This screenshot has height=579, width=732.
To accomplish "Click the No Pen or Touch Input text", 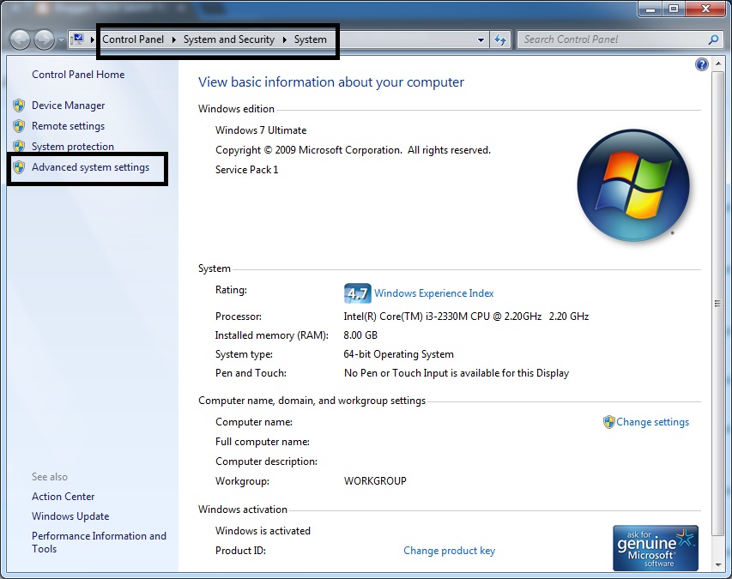I will (x=456, y=373).
